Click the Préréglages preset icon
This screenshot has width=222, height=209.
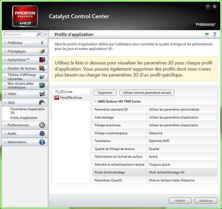click(x=42, y=51)
